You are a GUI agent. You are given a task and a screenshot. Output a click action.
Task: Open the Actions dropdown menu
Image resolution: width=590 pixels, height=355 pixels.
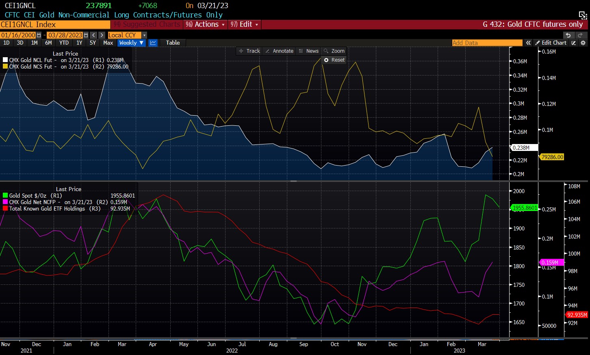click(x=205, y=24)
